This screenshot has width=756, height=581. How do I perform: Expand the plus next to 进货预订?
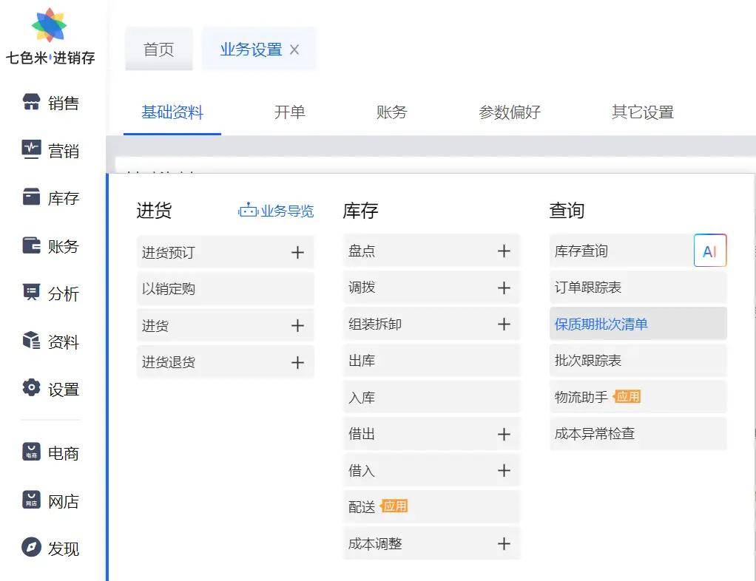(x=297, y=253)
